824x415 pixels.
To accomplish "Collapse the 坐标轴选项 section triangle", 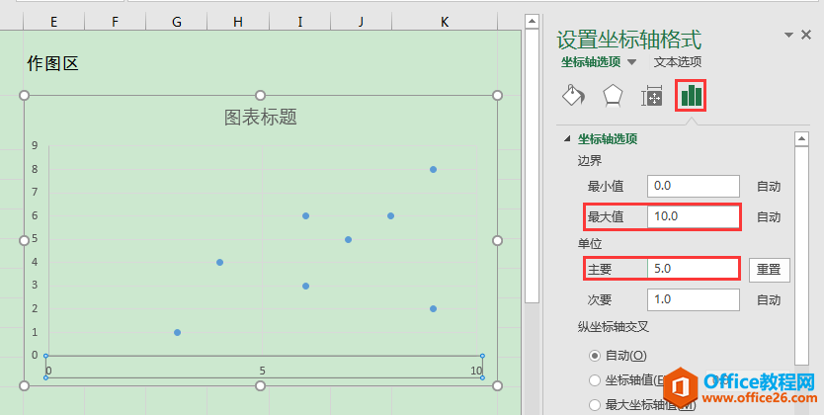I will coord(566,139).
